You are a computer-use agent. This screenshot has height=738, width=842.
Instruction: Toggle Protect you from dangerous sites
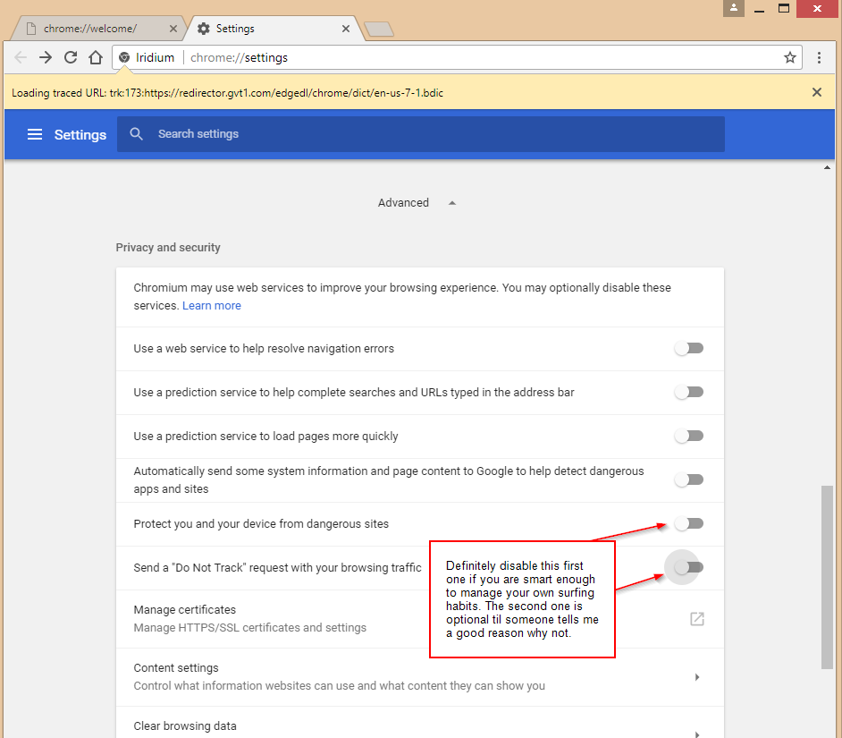(689, 523)
